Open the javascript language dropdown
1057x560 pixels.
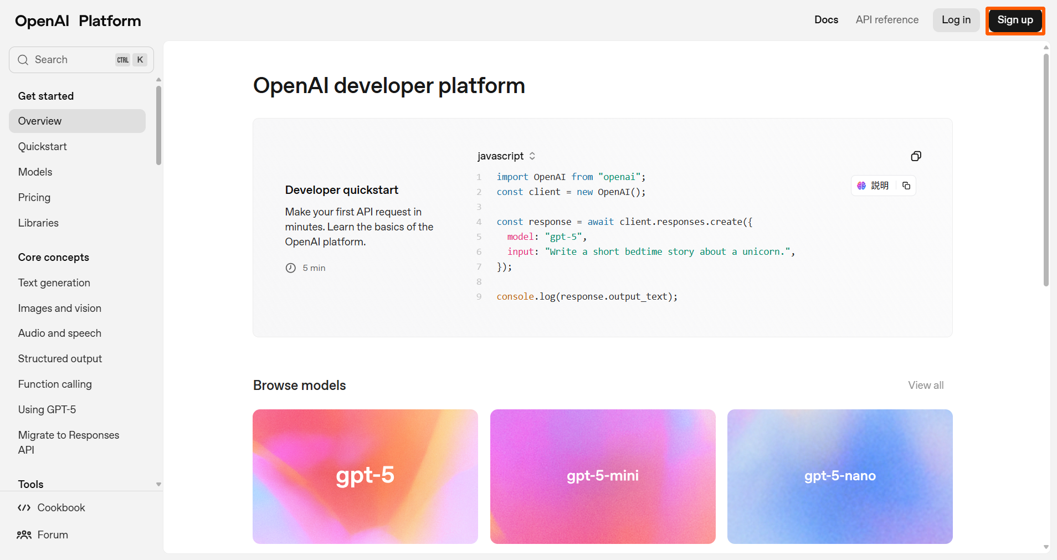click(x=506, y=156)
